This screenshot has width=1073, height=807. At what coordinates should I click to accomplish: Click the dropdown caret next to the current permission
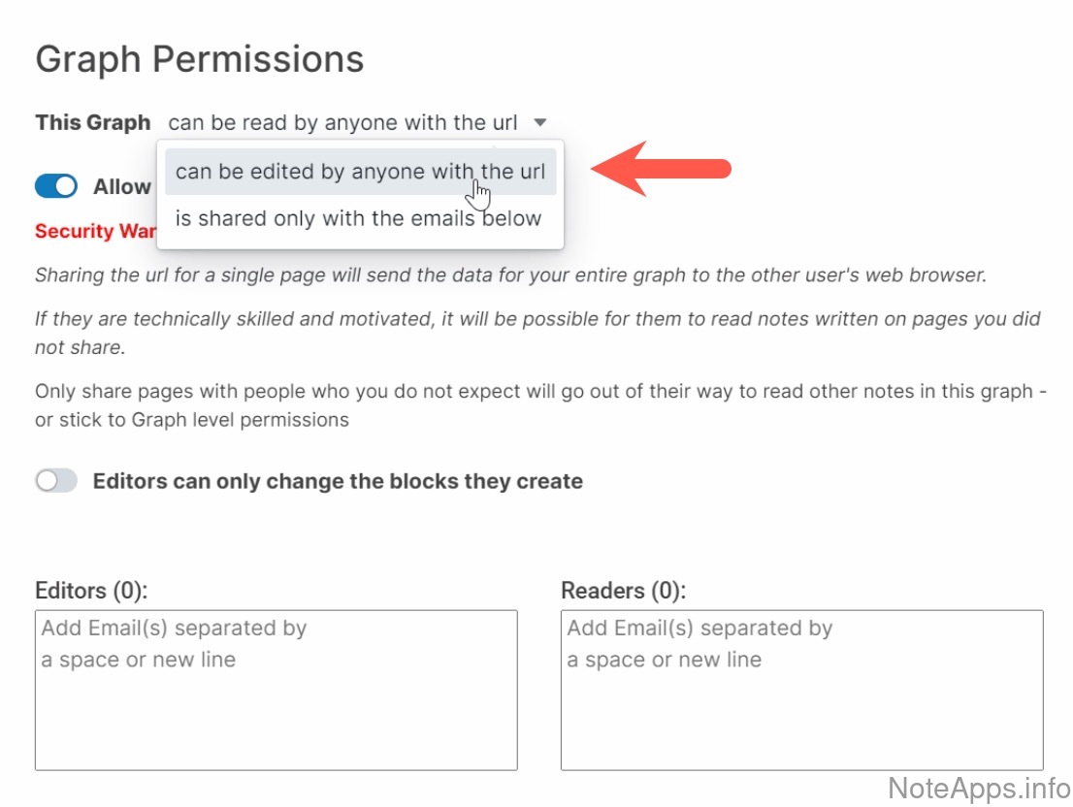[x=540, y=123]
